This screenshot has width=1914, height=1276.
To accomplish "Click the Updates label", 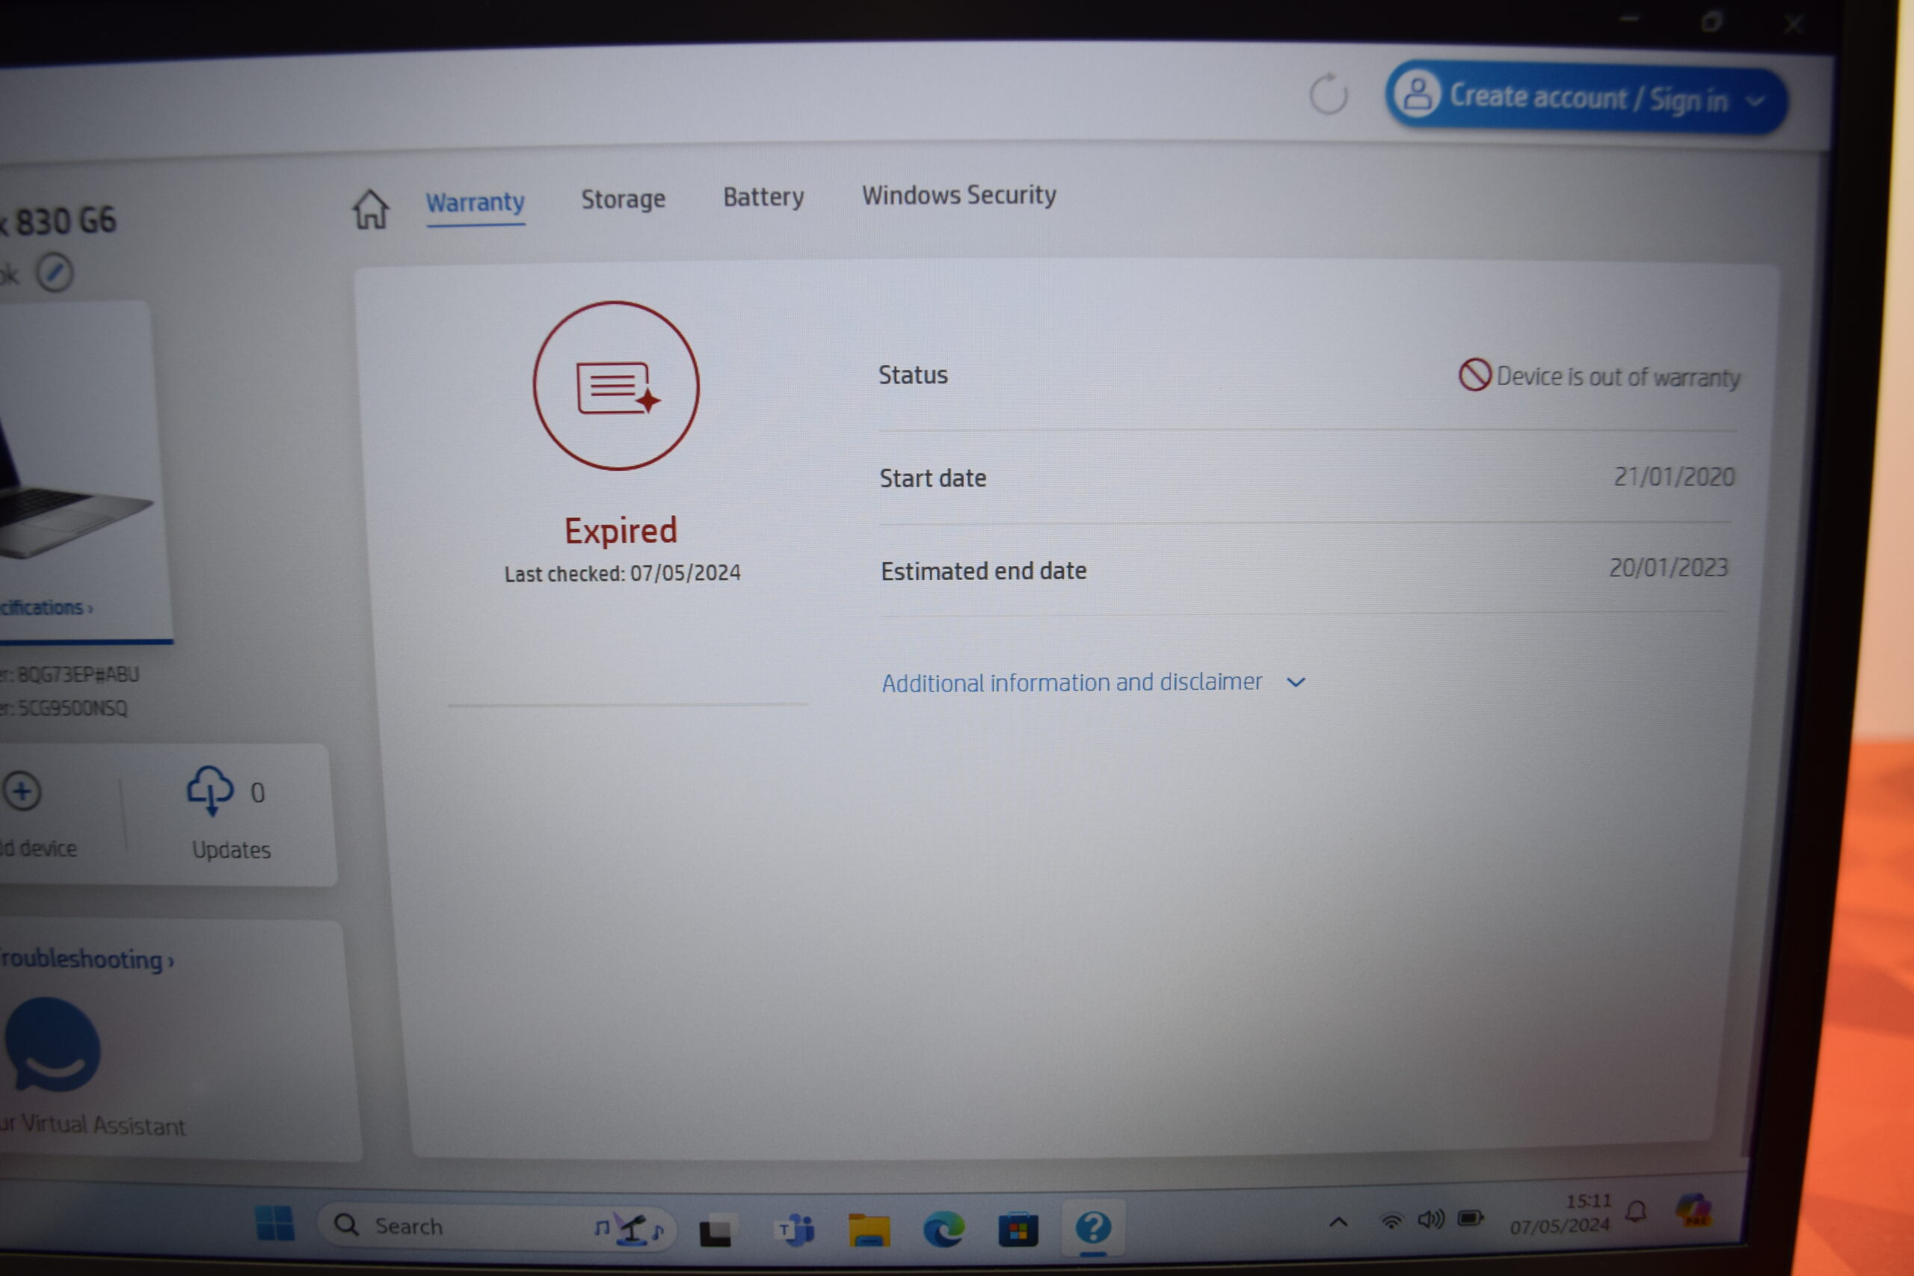I will tap(231, 851).
